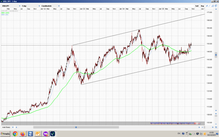The image size is (219, 137).
Task: Open Firefox from taskbar
Action: (x=23, y=134)
